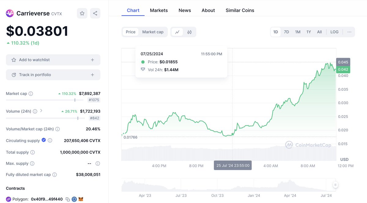Image resolution: width=367 pixels, height=203 pixels.
Task: Switch to the candlestick chart view
Action: (189, 32)
